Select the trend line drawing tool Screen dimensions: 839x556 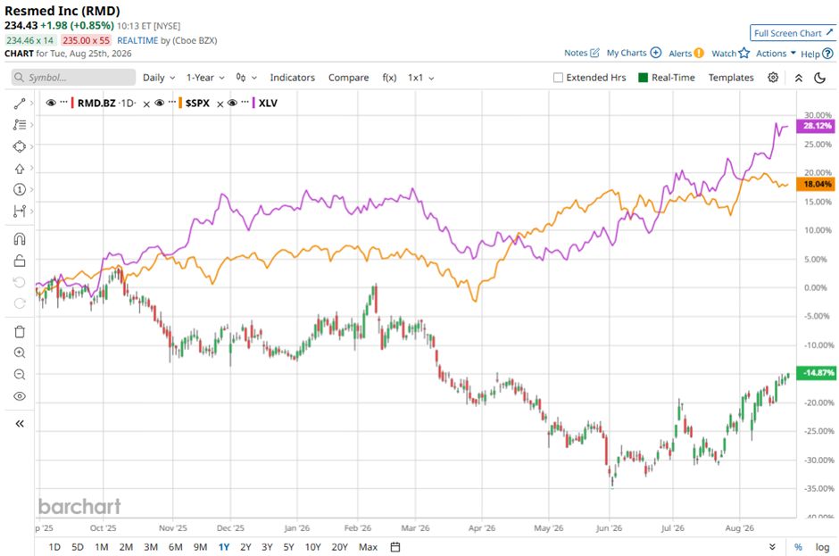[x=20, y=104]
